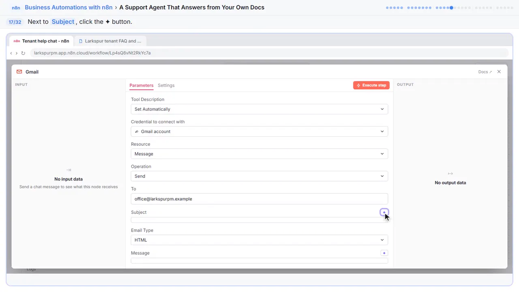Click the n8n logo badge in tutorial header
519x292 pixels.
16,7
